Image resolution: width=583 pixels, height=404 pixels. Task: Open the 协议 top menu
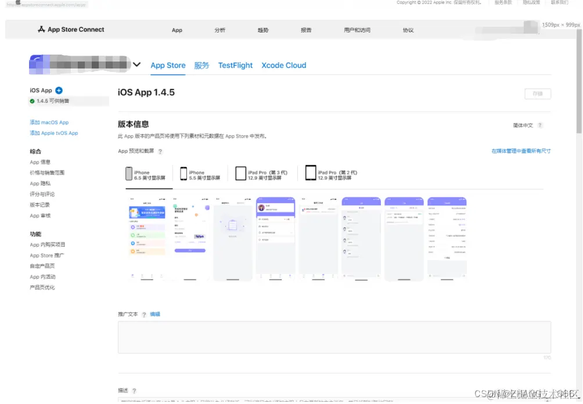click(x=408, y=30)
